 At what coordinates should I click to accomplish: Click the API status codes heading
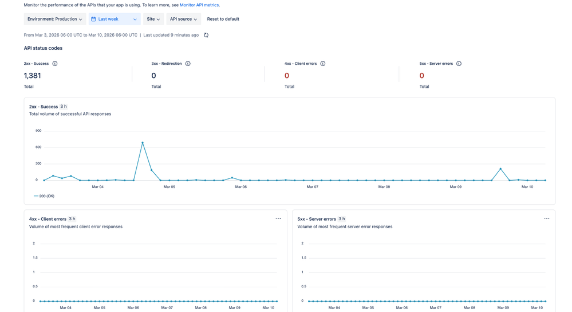(43, 48)
